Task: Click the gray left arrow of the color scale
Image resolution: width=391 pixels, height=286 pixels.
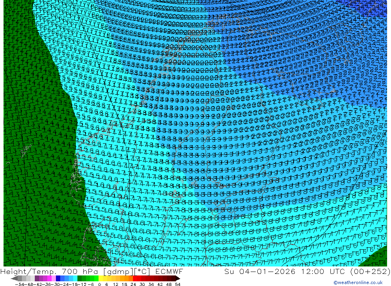Action: click(14, 279)
